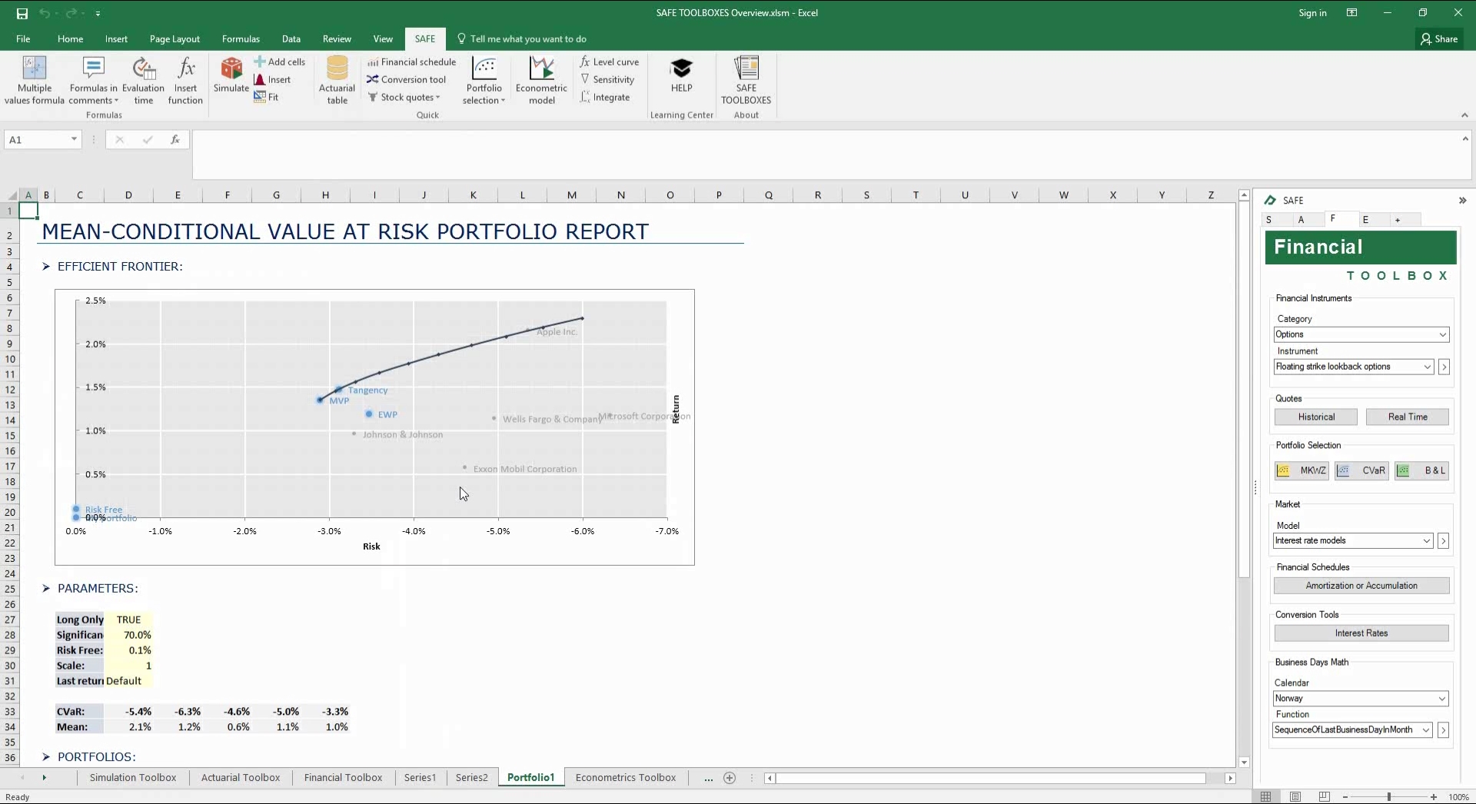Open Formulas in comments tool
The height and width of the screenshot is (804, 1476).
tap(93, 80)
